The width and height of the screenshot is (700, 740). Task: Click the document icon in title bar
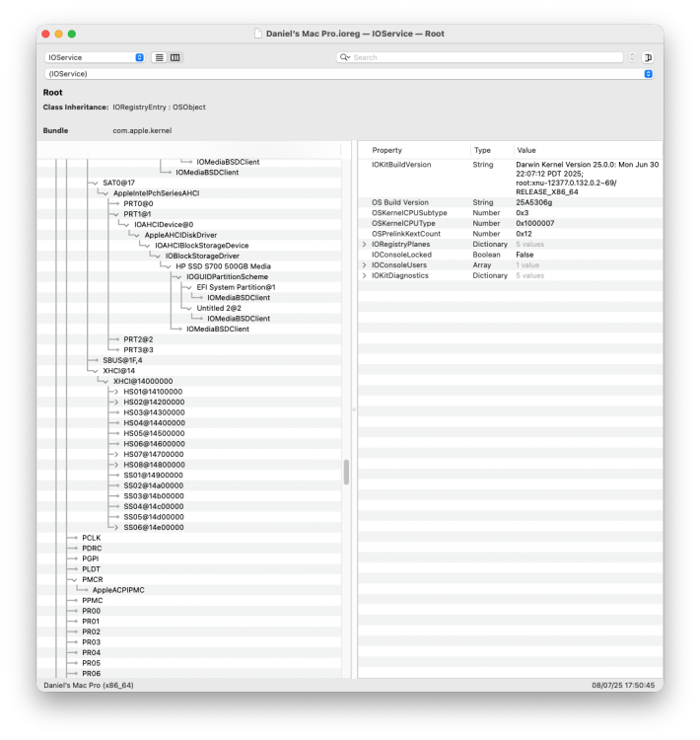pos(258,34)
